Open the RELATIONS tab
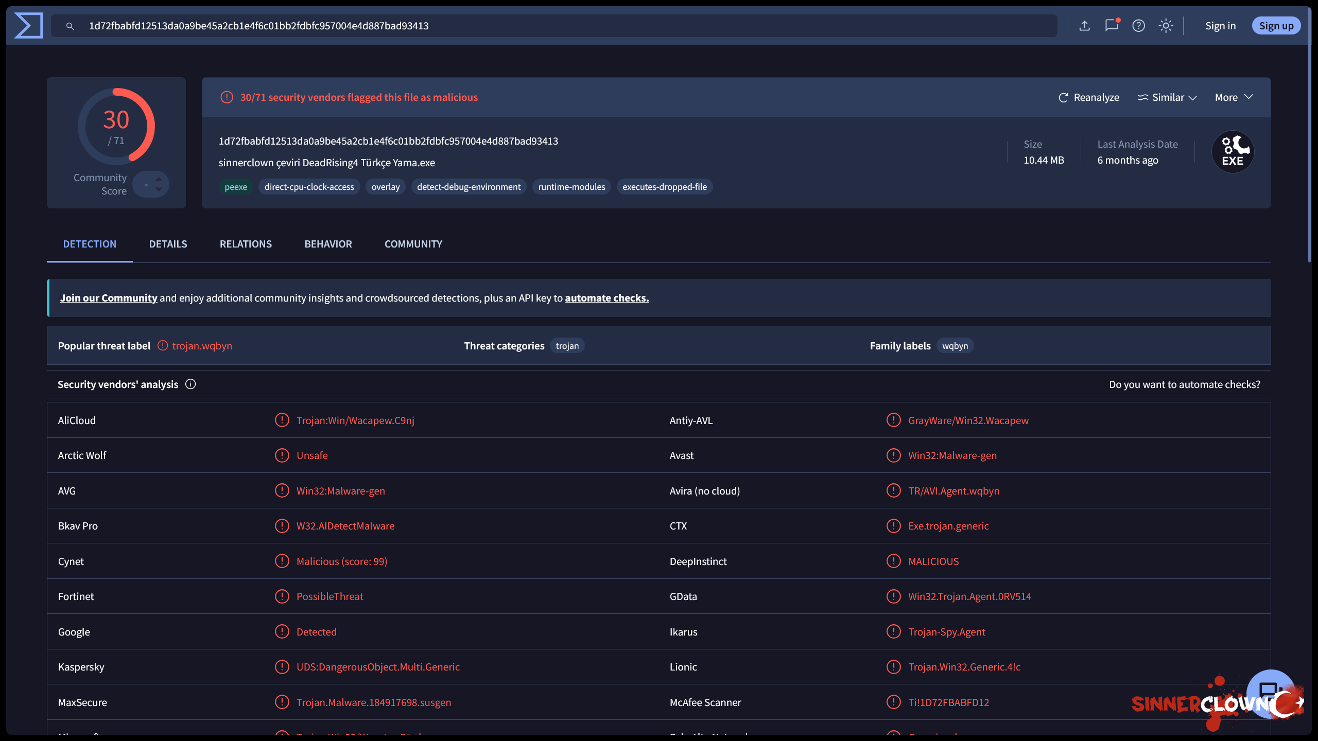 [246, 244]
